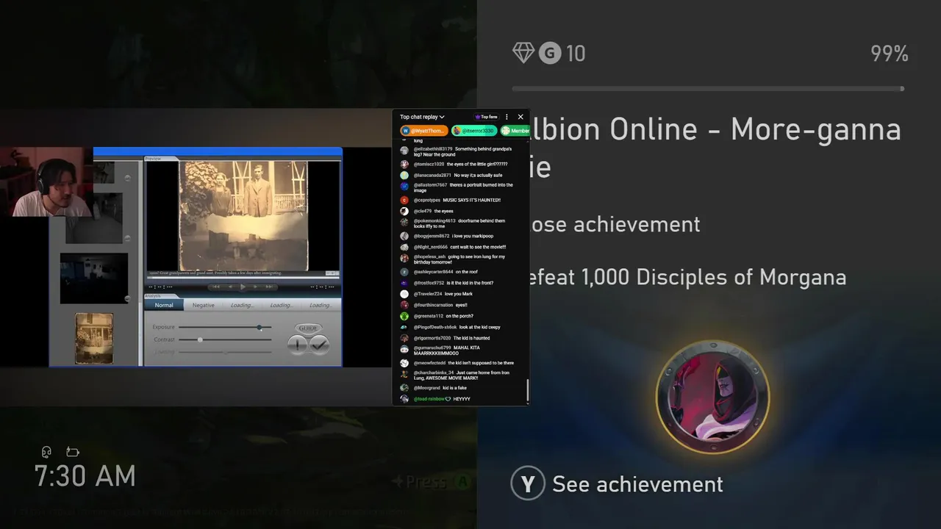Click the @pokemonking4613 chat message

(x=459, y=223)
